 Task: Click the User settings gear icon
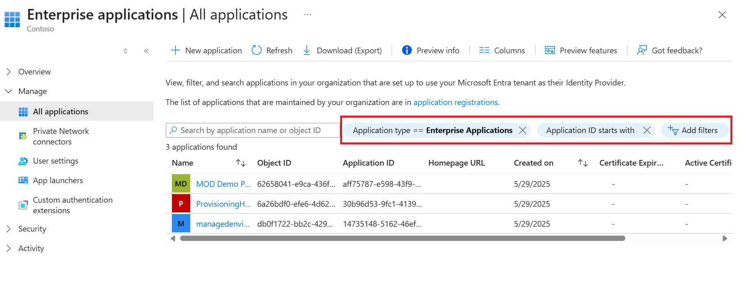pyautogui.click(x=23, y=161)
